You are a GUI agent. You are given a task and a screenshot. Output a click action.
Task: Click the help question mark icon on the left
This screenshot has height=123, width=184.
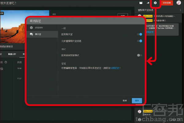[x=6, y=62]
